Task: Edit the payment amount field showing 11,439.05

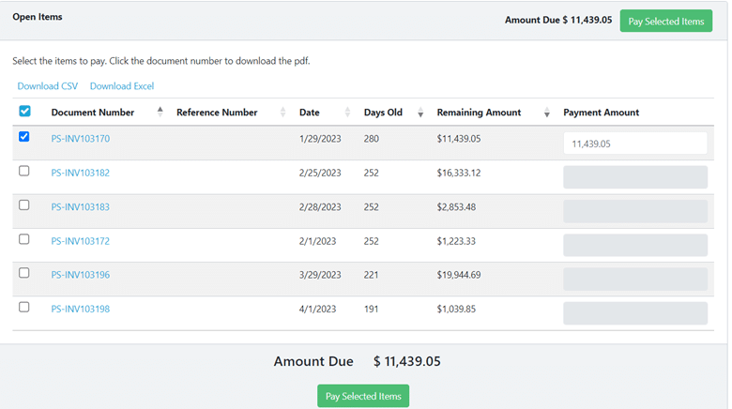Action: coord(635,144)
